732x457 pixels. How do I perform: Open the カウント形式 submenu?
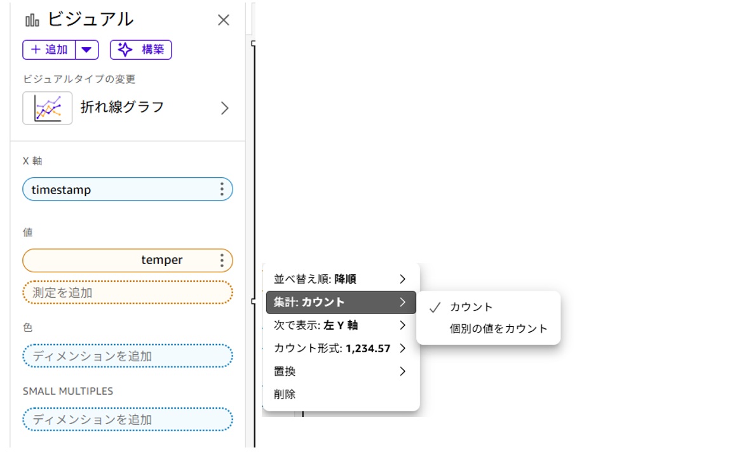point(340,348)
